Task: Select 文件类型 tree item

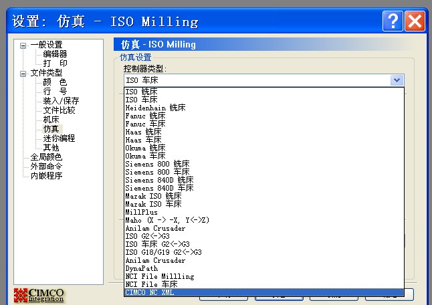Action: pyautogui.click(x=46, y=72)
